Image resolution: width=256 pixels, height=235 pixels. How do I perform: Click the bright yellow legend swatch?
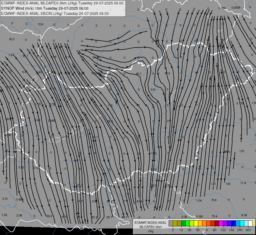pyautogui.click(x=196, y=223)
